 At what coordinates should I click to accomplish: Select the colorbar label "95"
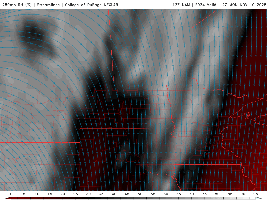(x=256, y=194)
